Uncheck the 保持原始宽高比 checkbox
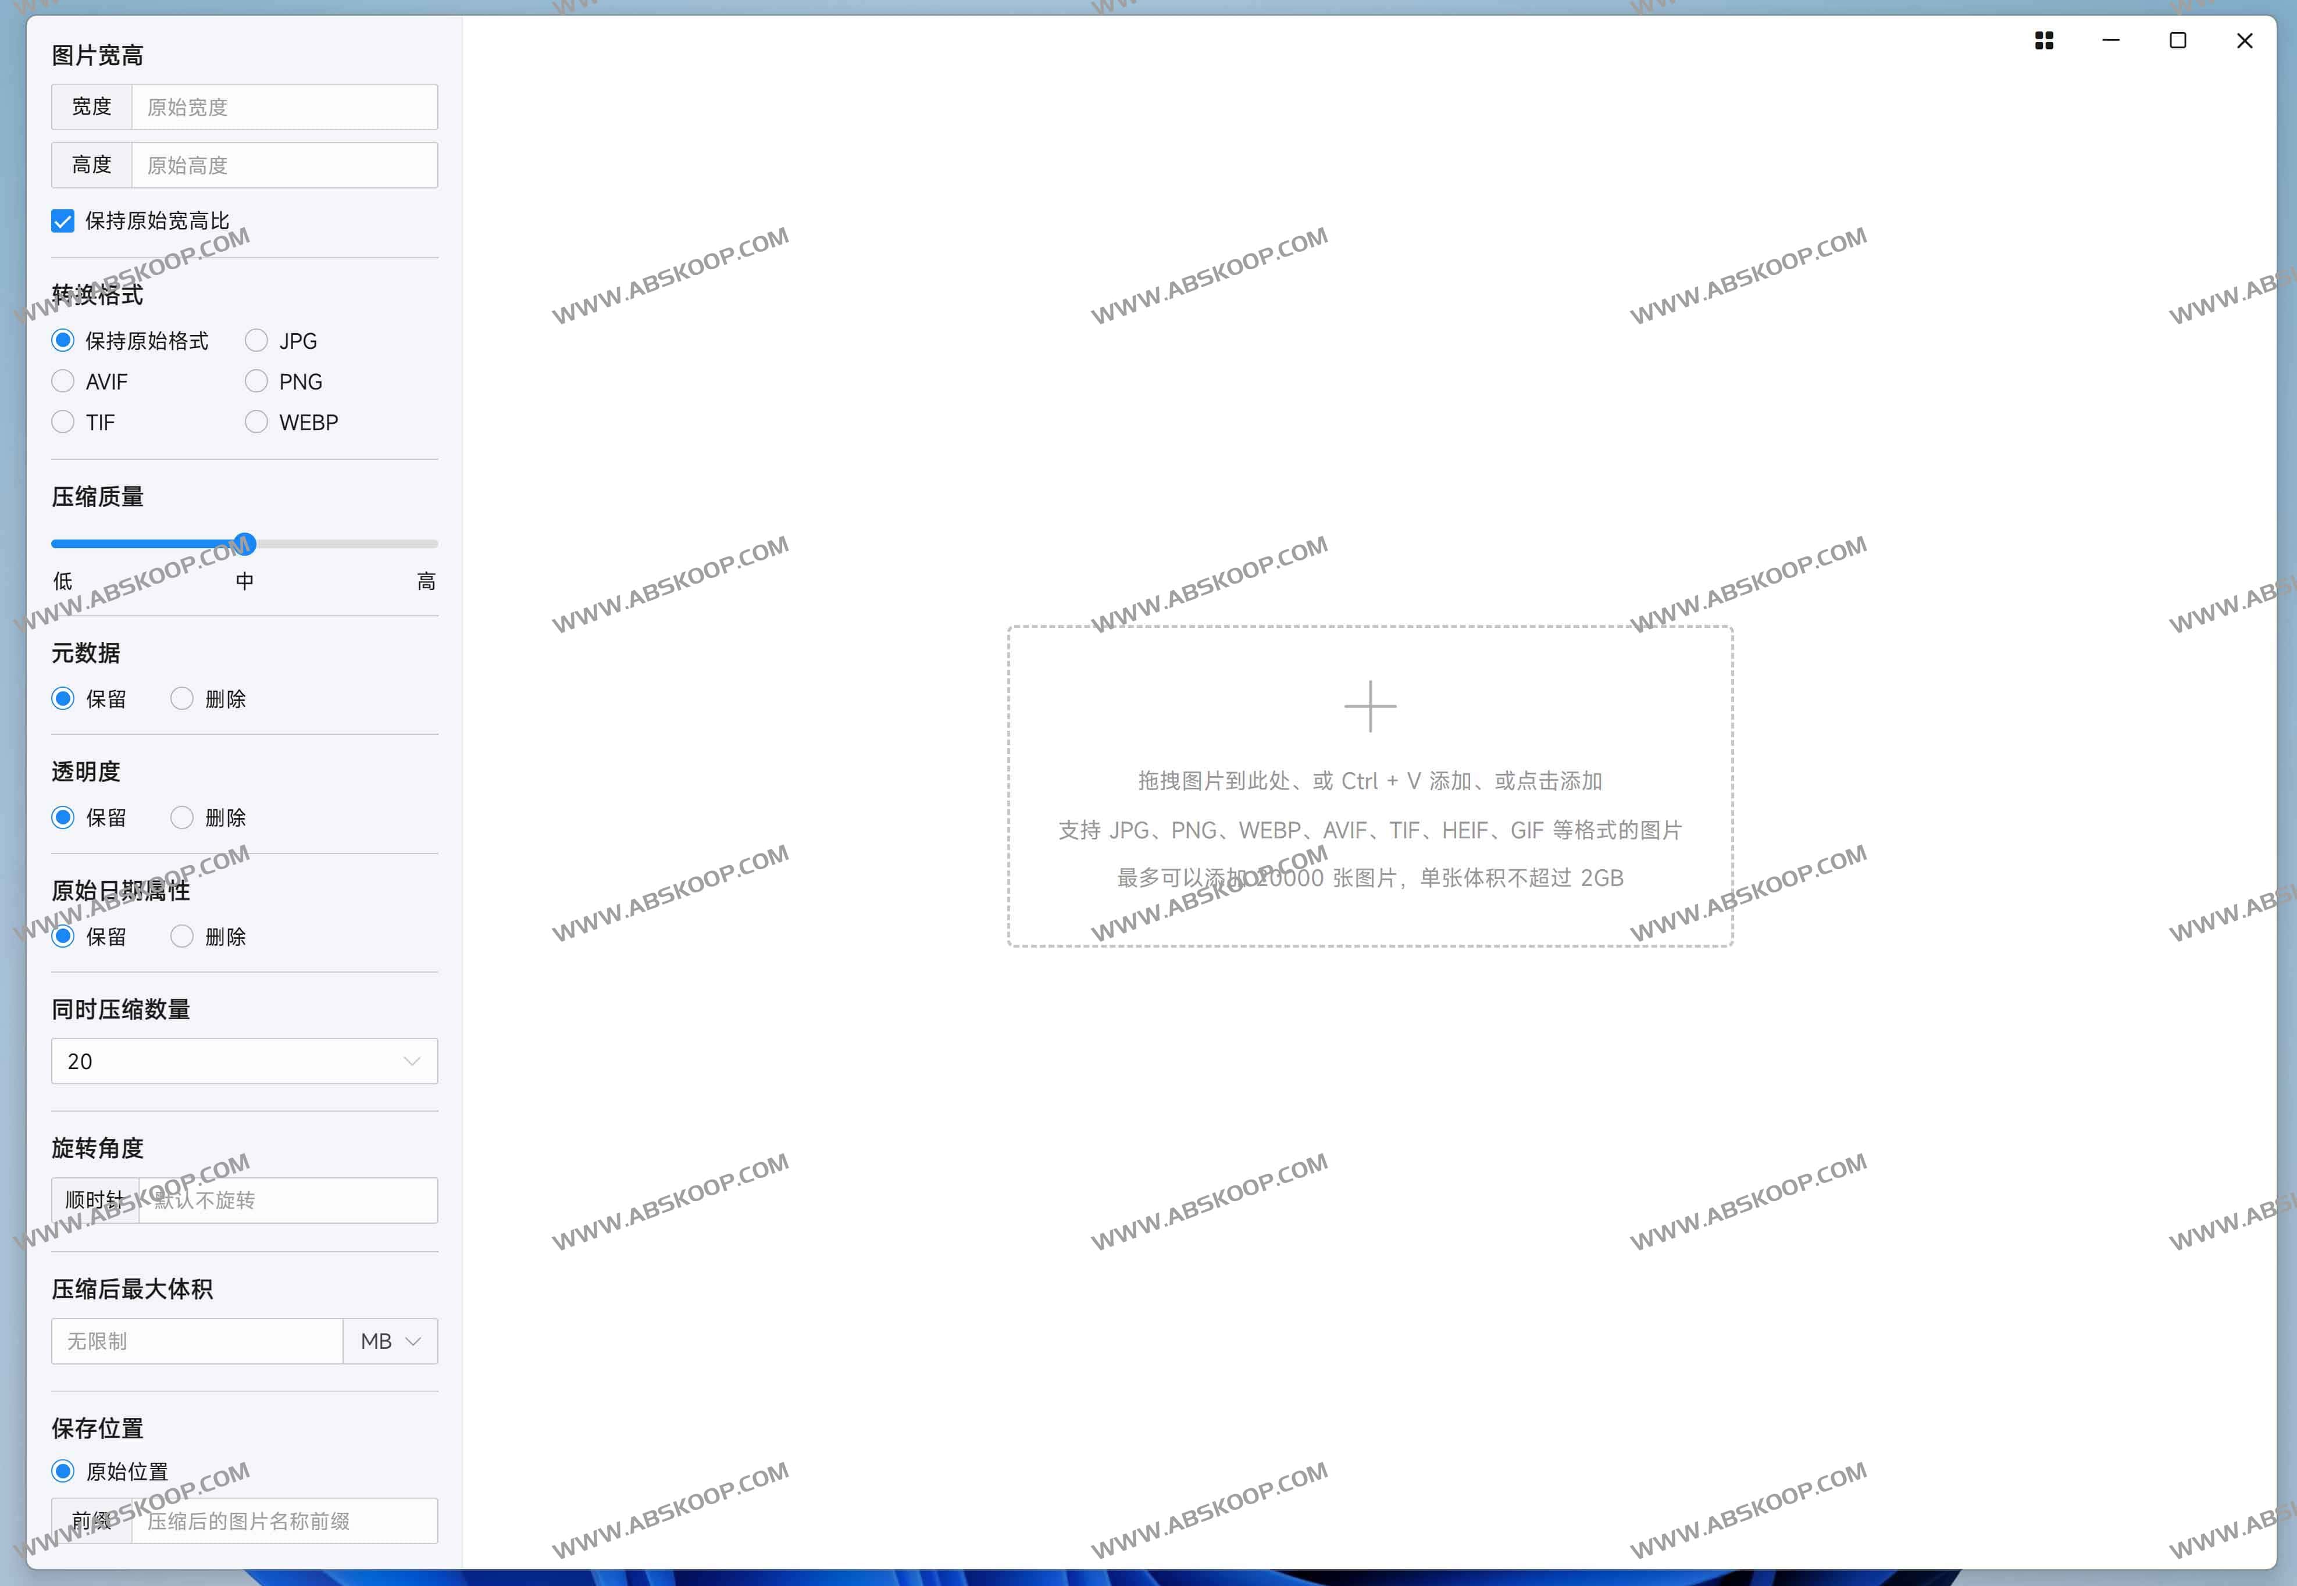2297x1586 pixels. [63, 220]
